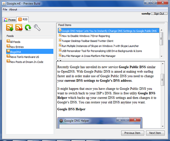Screen dimensions: 170x141
Task: Click the feed icon beside How to Disable Windows 7 item
Action: [x=60, y=35]
